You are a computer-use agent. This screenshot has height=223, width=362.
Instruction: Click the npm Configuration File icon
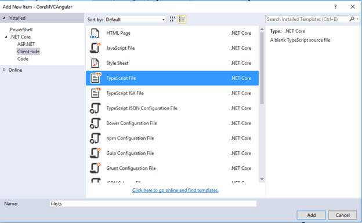pos(95,138)
